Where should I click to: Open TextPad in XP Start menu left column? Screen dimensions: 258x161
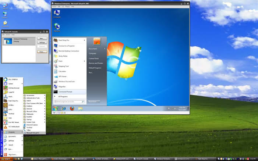click(x=13, y=114)
